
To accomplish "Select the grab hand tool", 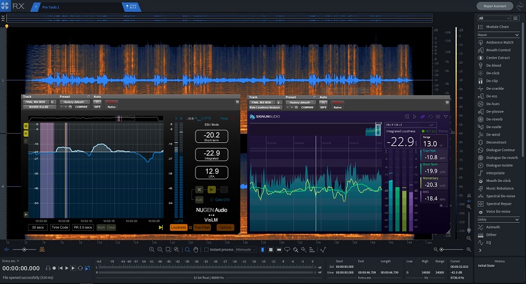I will pyautogui.click(x=196, y=249).
